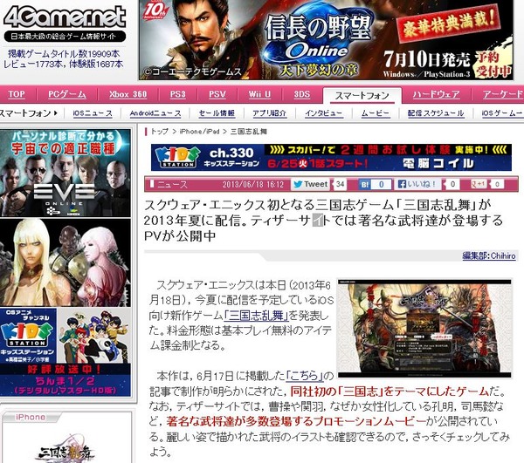Open the iOSゲーム submenu link
The height and width of the screenshot is (463, 524).
[x=502, y=113]
